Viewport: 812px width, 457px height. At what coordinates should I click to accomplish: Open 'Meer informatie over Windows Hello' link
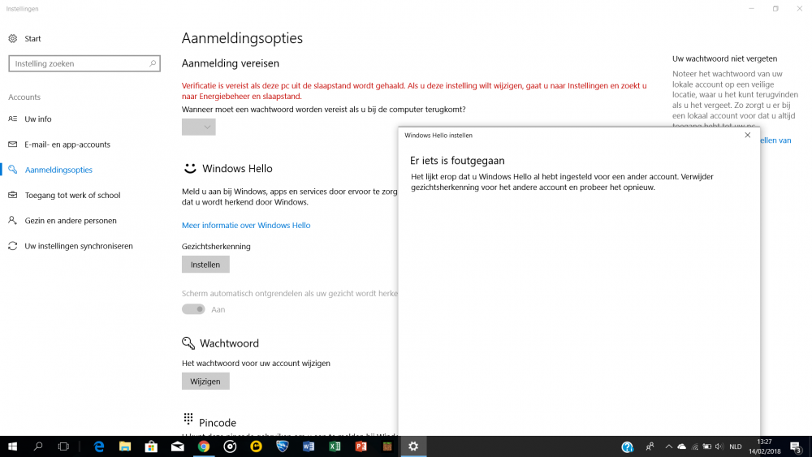(246, 225)
